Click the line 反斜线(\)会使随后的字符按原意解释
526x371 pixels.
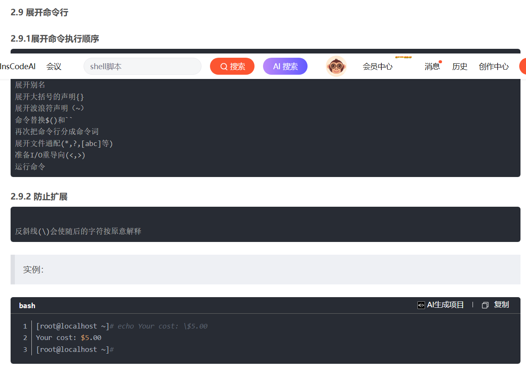78,231
